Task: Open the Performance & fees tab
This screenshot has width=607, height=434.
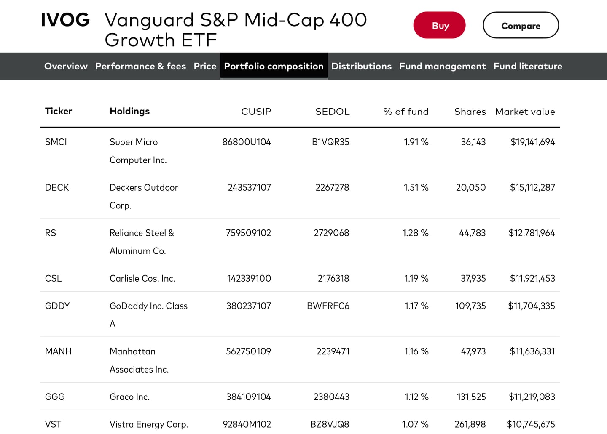Action: (x=140, y=66)
